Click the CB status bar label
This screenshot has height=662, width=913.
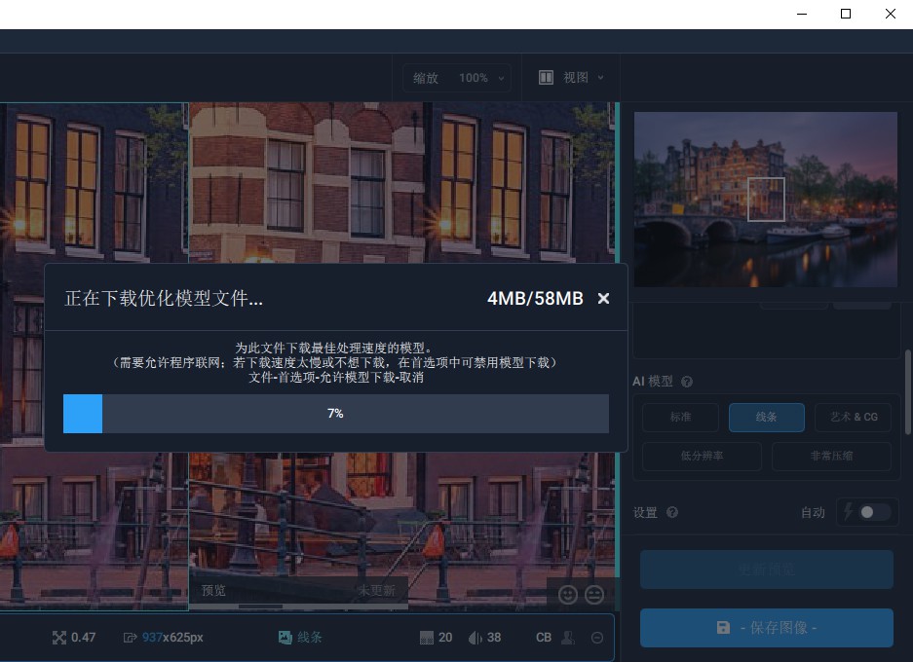tap(544, 638)
